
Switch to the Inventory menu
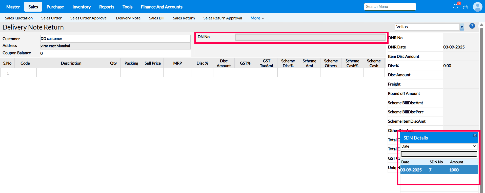pyautogui.click(x=81, y=7)
